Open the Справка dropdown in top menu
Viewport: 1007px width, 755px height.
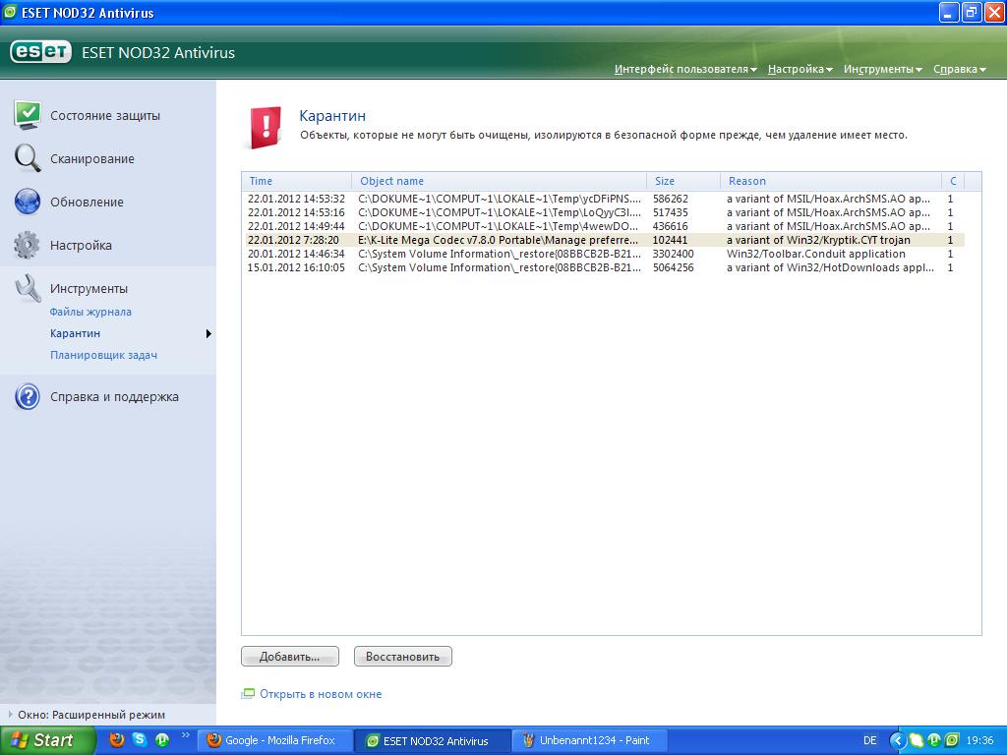point(959,70)
